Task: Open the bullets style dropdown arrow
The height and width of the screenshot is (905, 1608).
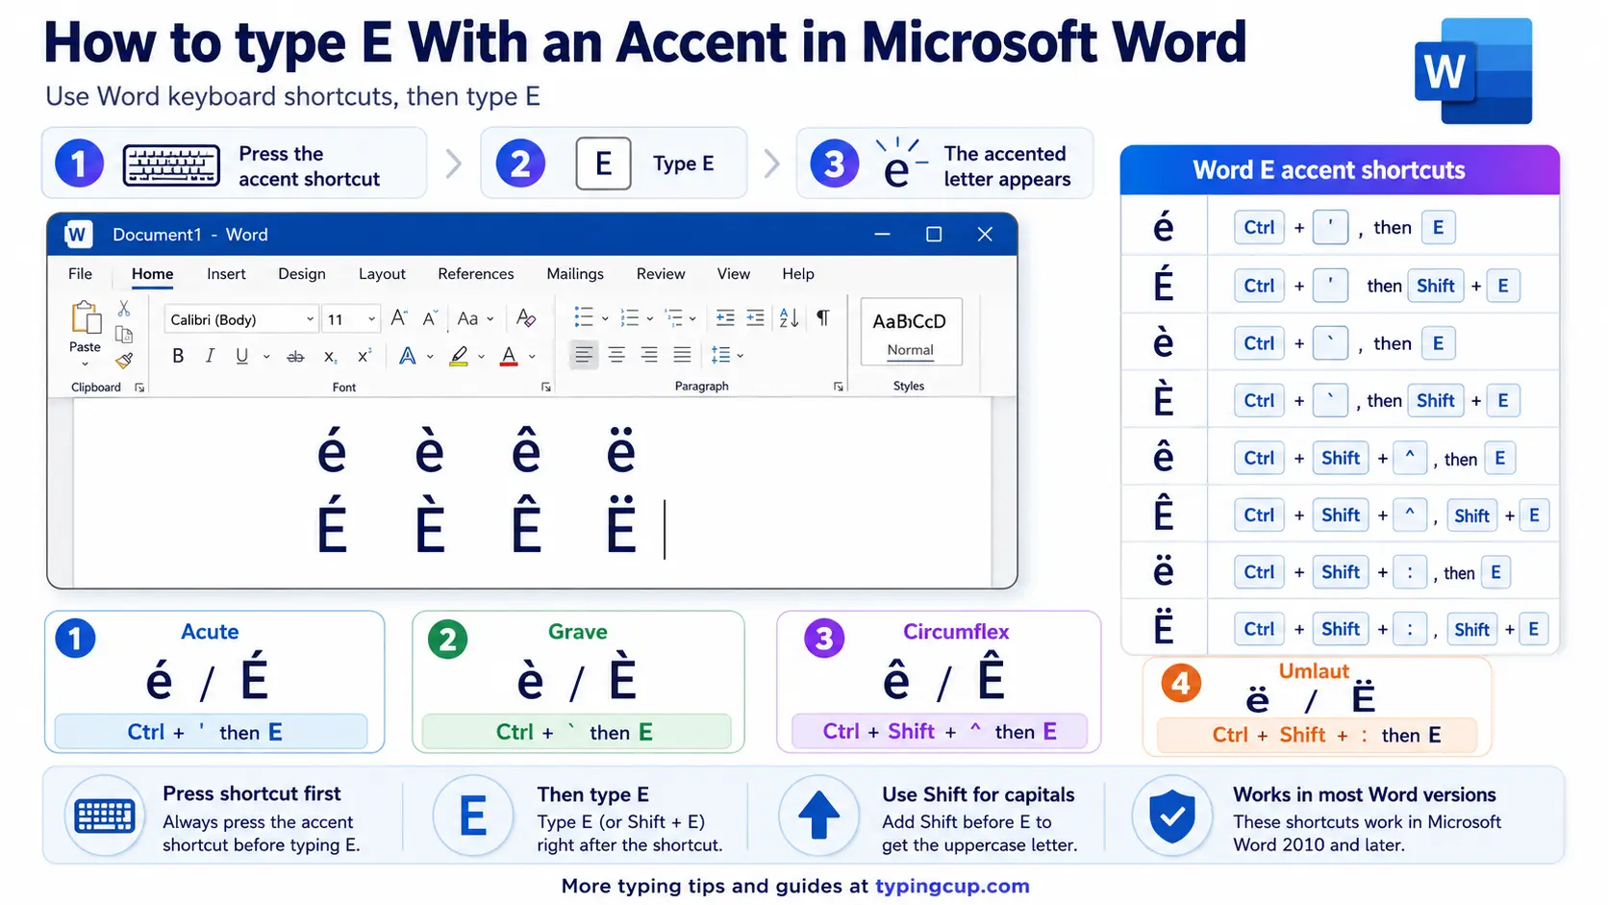Action: tap(605, 318)
